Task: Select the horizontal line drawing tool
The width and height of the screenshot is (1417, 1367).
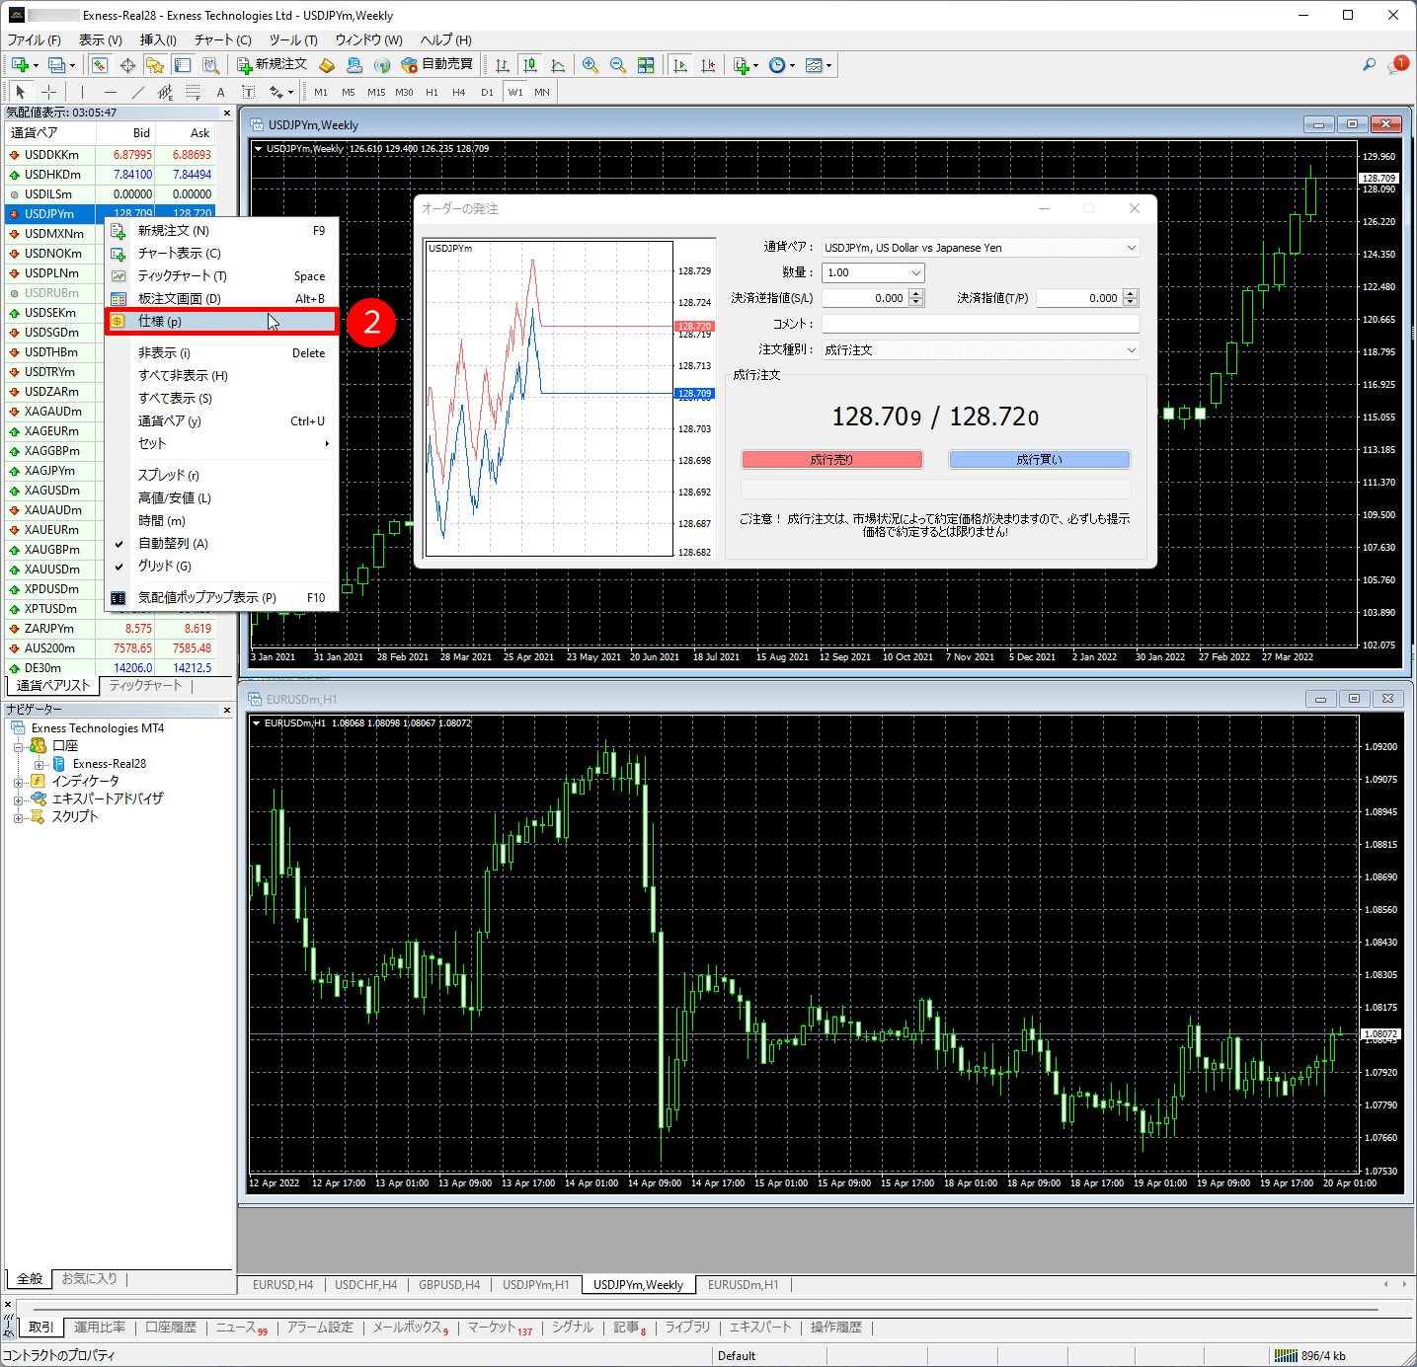Action: (x=111, y=92)
